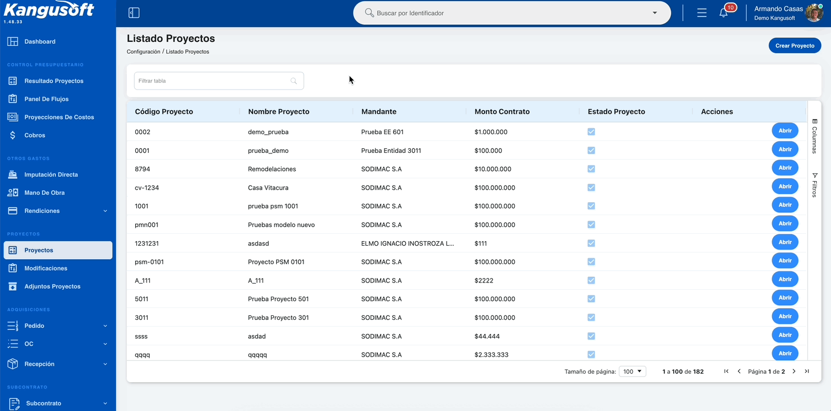Click the Filtrar tabla input field

point(219,81)
